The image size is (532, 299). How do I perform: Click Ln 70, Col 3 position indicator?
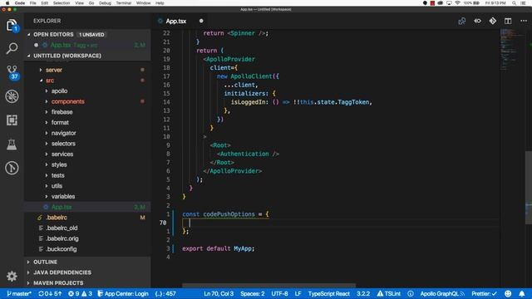pyautogui.click(x=219, y=293)
